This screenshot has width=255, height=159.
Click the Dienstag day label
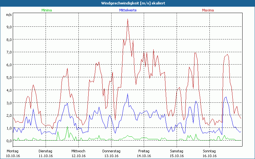(x=46, y=151)
